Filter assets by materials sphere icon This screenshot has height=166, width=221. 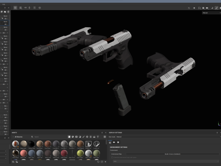click(69, 137)
